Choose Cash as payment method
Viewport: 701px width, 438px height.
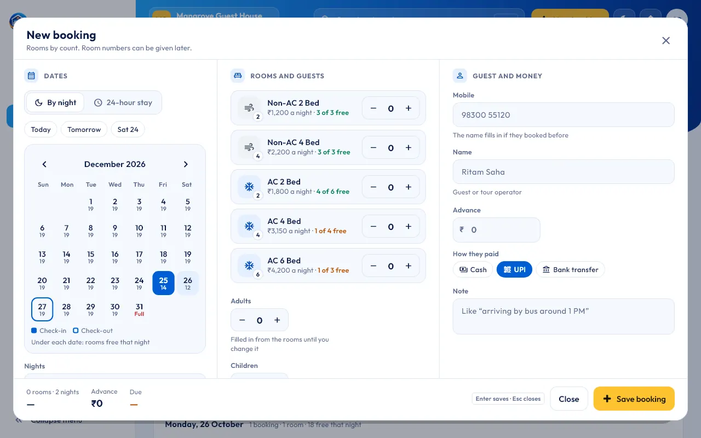click(x=473, y=269)
